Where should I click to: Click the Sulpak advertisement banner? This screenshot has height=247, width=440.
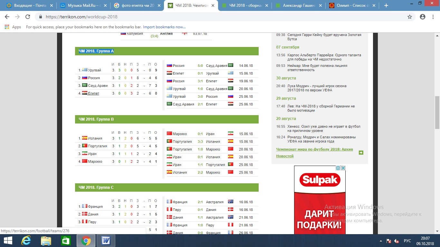coord(320,200)
